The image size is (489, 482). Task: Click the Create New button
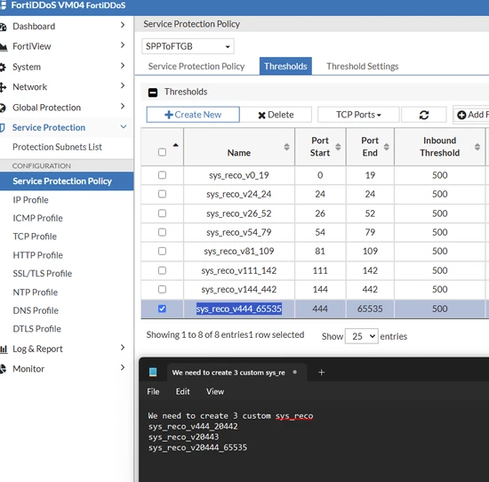193,115
